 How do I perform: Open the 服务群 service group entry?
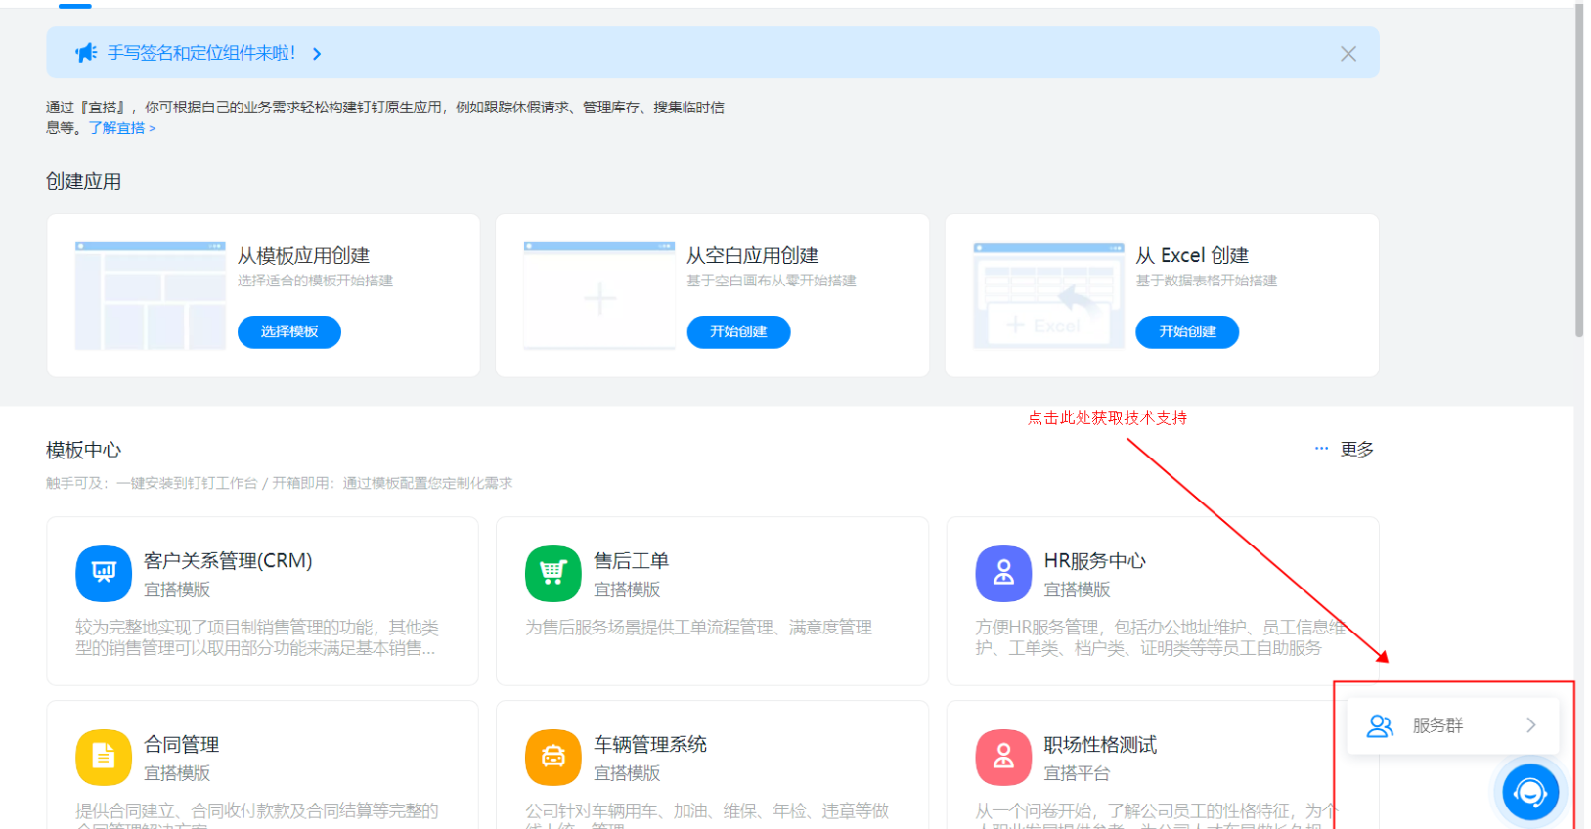[x=1452, y=725]
